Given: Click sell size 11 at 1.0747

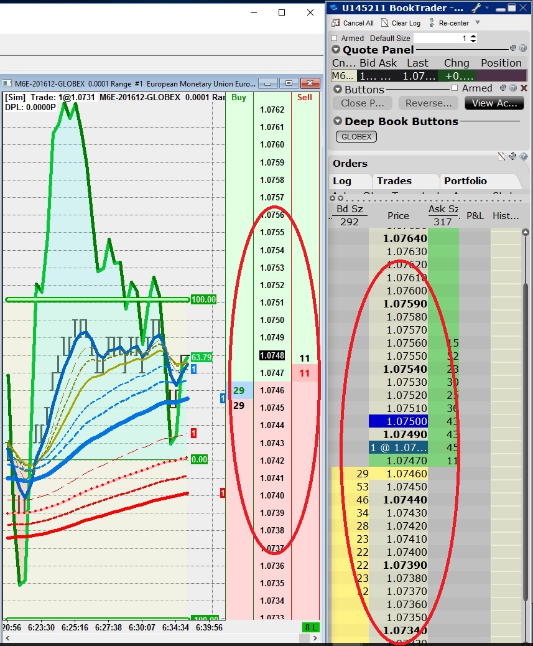Looking at the screenshot, I should point(305,373).
